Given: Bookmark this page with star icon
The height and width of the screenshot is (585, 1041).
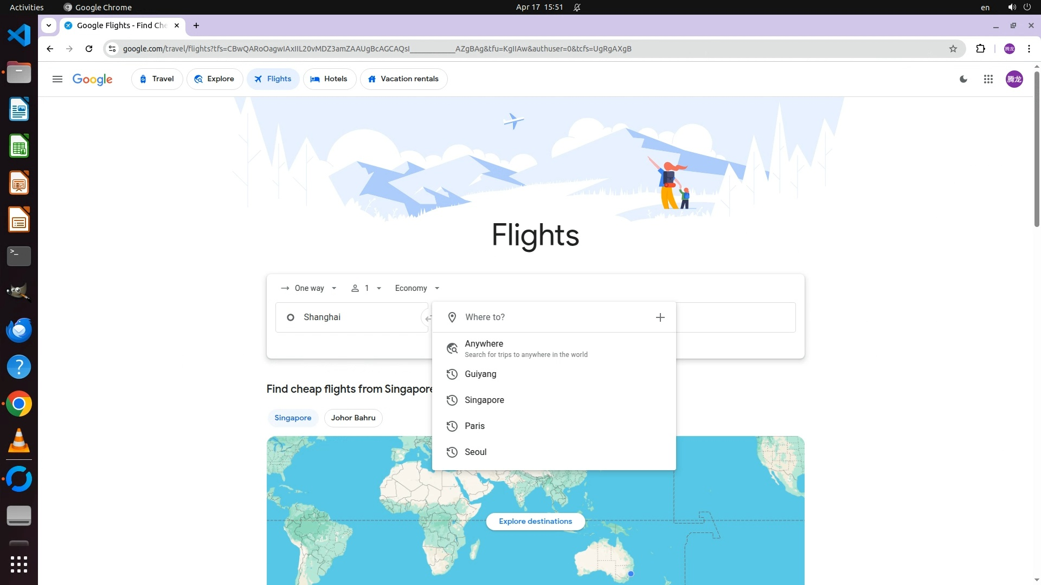Looking at the screenshot, I should (953, 49).
